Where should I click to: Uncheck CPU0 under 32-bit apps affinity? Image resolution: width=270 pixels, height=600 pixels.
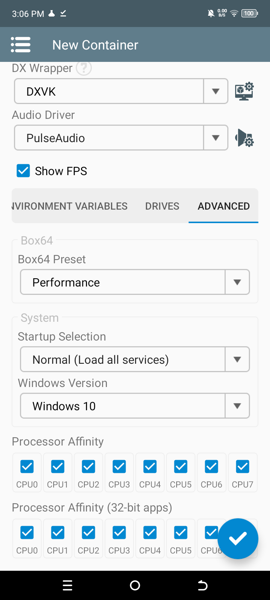click(27, 532)
